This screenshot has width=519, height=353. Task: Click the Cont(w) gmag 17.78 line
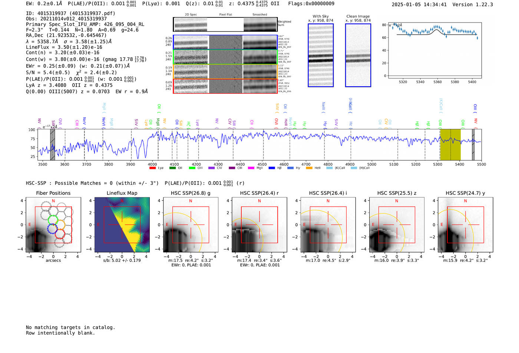86,59
